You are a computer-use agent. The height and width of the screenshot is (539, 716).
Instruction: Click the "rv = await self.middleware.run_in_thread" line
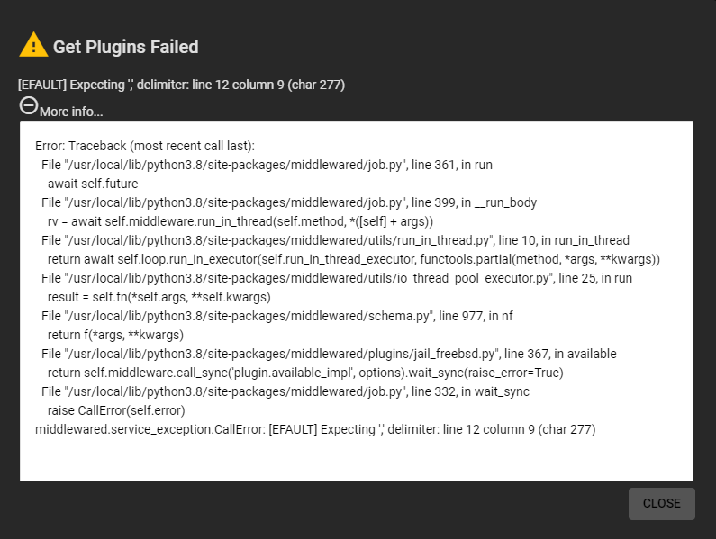240,221
